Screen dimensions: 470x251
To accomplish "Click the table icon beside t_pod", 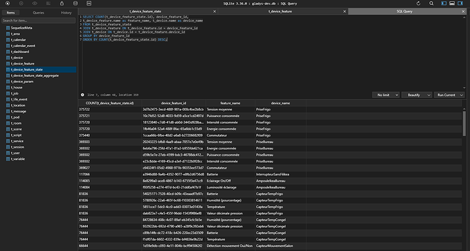I will (x=8, y=117).
